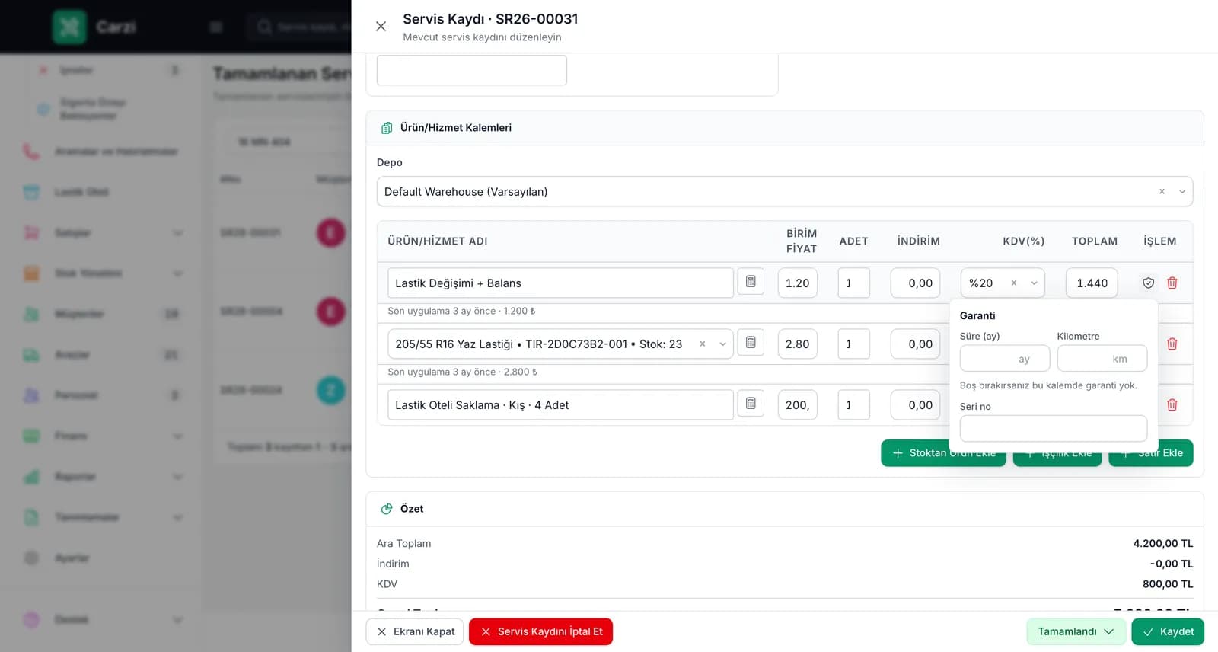Focus the Kilometre warranty field
This screenshot has width=1218, height=652.
(x=1102, y=359)
